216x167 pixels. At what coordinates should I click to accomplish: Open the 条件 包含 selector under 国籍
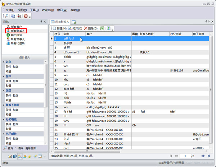[28, 96]
